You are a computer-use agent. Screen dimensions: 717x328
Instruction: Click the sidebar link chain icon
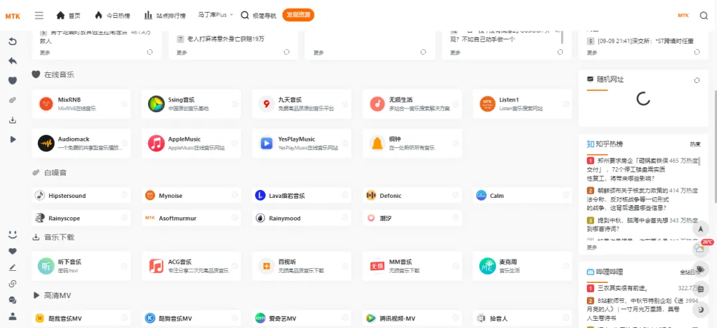tap(13, 284)
